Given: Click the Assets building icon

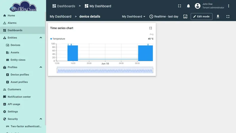Looking at the screenshot, I should [8, 53].
